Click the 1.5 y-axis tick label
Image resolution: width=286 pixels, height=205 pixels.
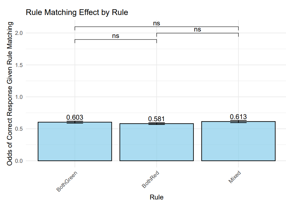18,65
